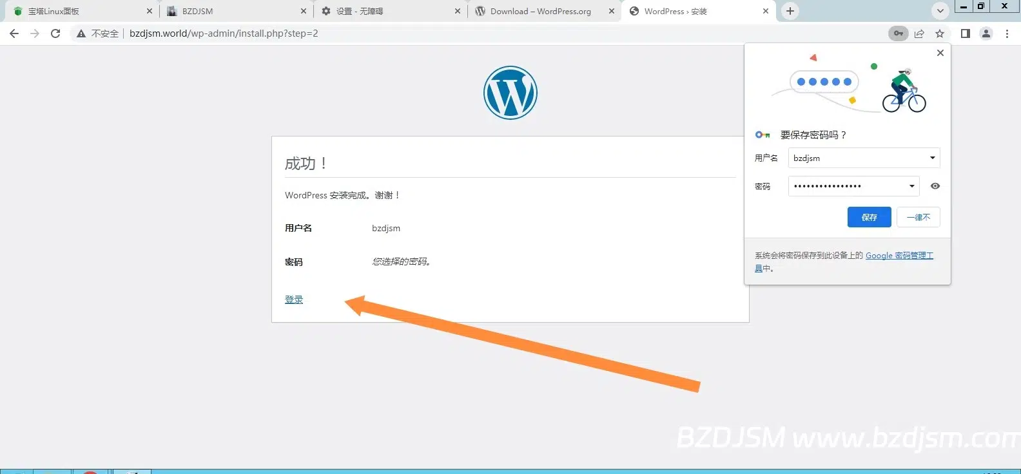Click the 密码 label on the page

coord(294,262)
